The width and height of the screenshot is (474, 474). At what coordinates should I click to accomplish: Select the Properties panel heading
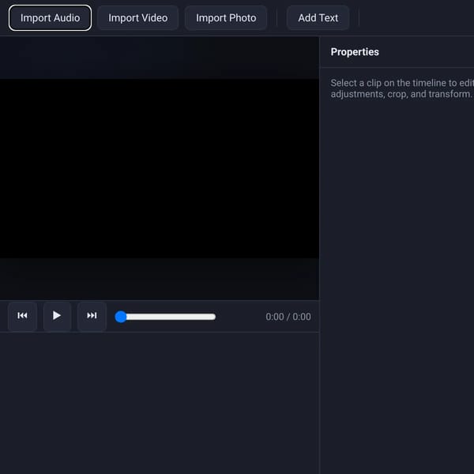click(x=355, y=52)
